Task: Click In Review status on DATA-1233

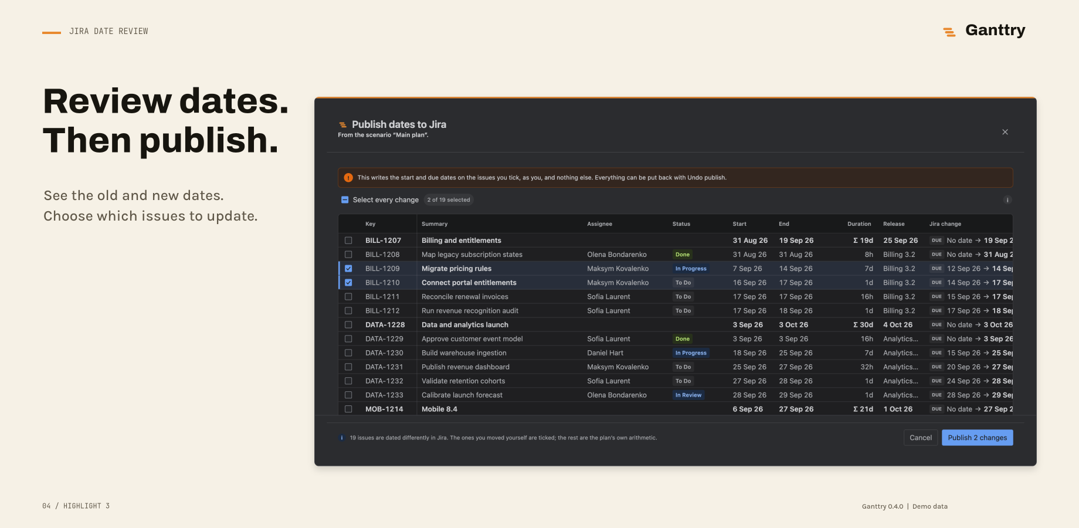Action: (688, 395)
